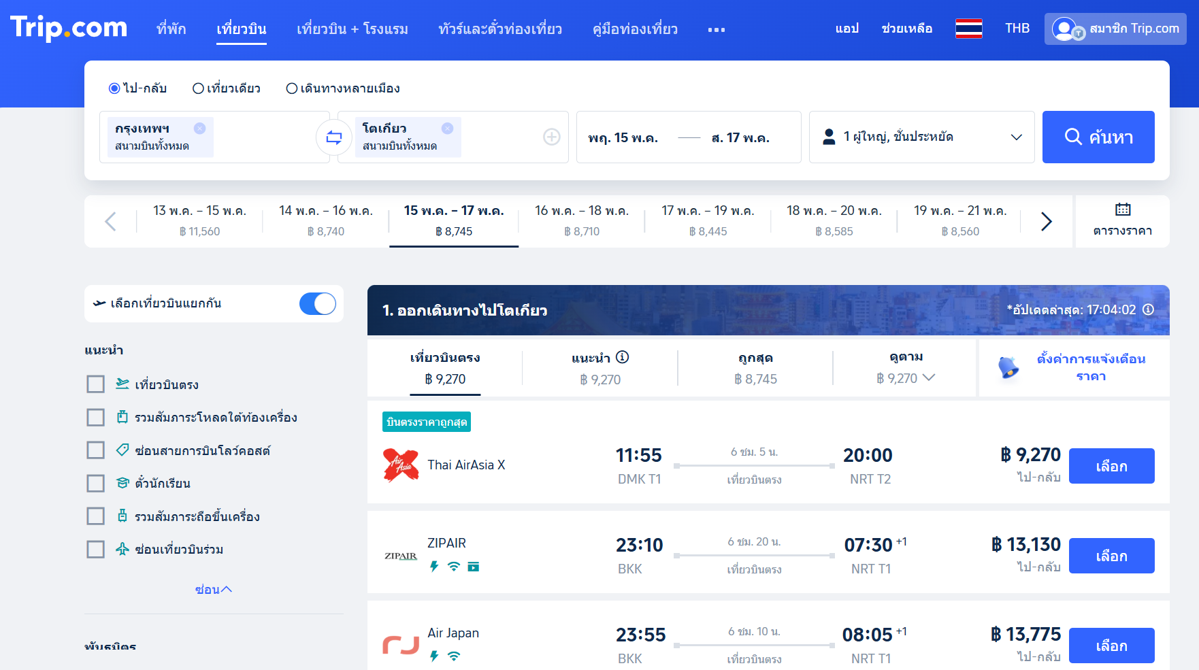1199x670 pixels.
Task: Click ZIPAIR's in-flight entertainment icon
Action: pos(474,567)
